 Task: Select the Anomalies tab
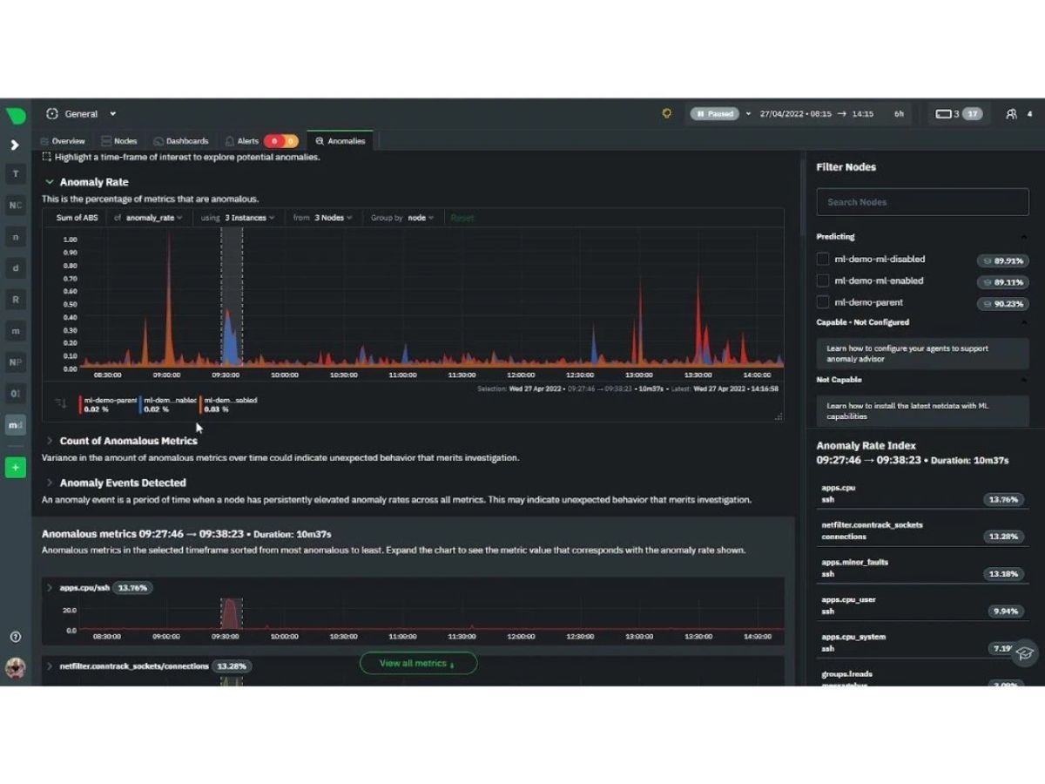tap(340, 141)
